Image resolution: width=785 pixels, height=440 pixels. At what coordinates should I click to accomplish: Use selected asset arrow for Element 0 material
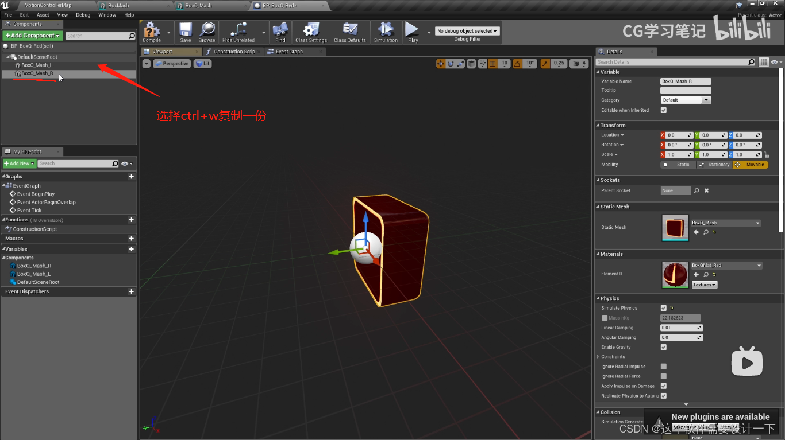[697, 275]
